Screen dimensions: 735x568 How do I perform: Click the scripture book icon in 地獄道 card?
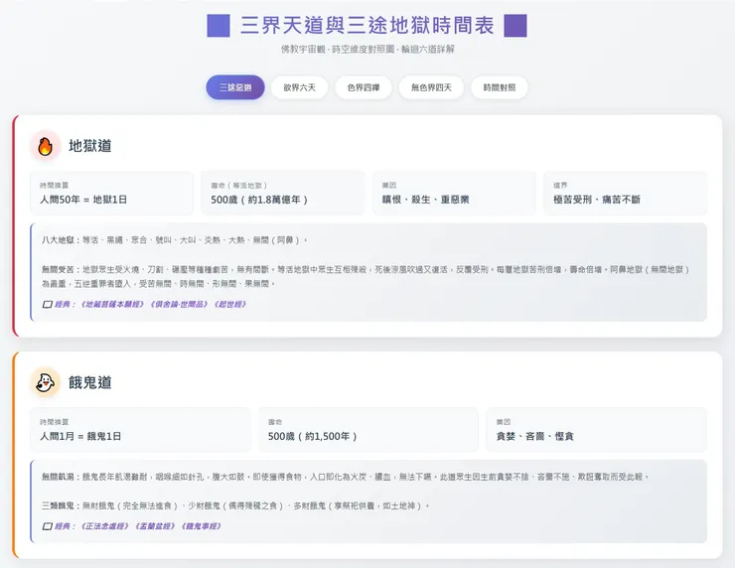[x=48, y=304]
